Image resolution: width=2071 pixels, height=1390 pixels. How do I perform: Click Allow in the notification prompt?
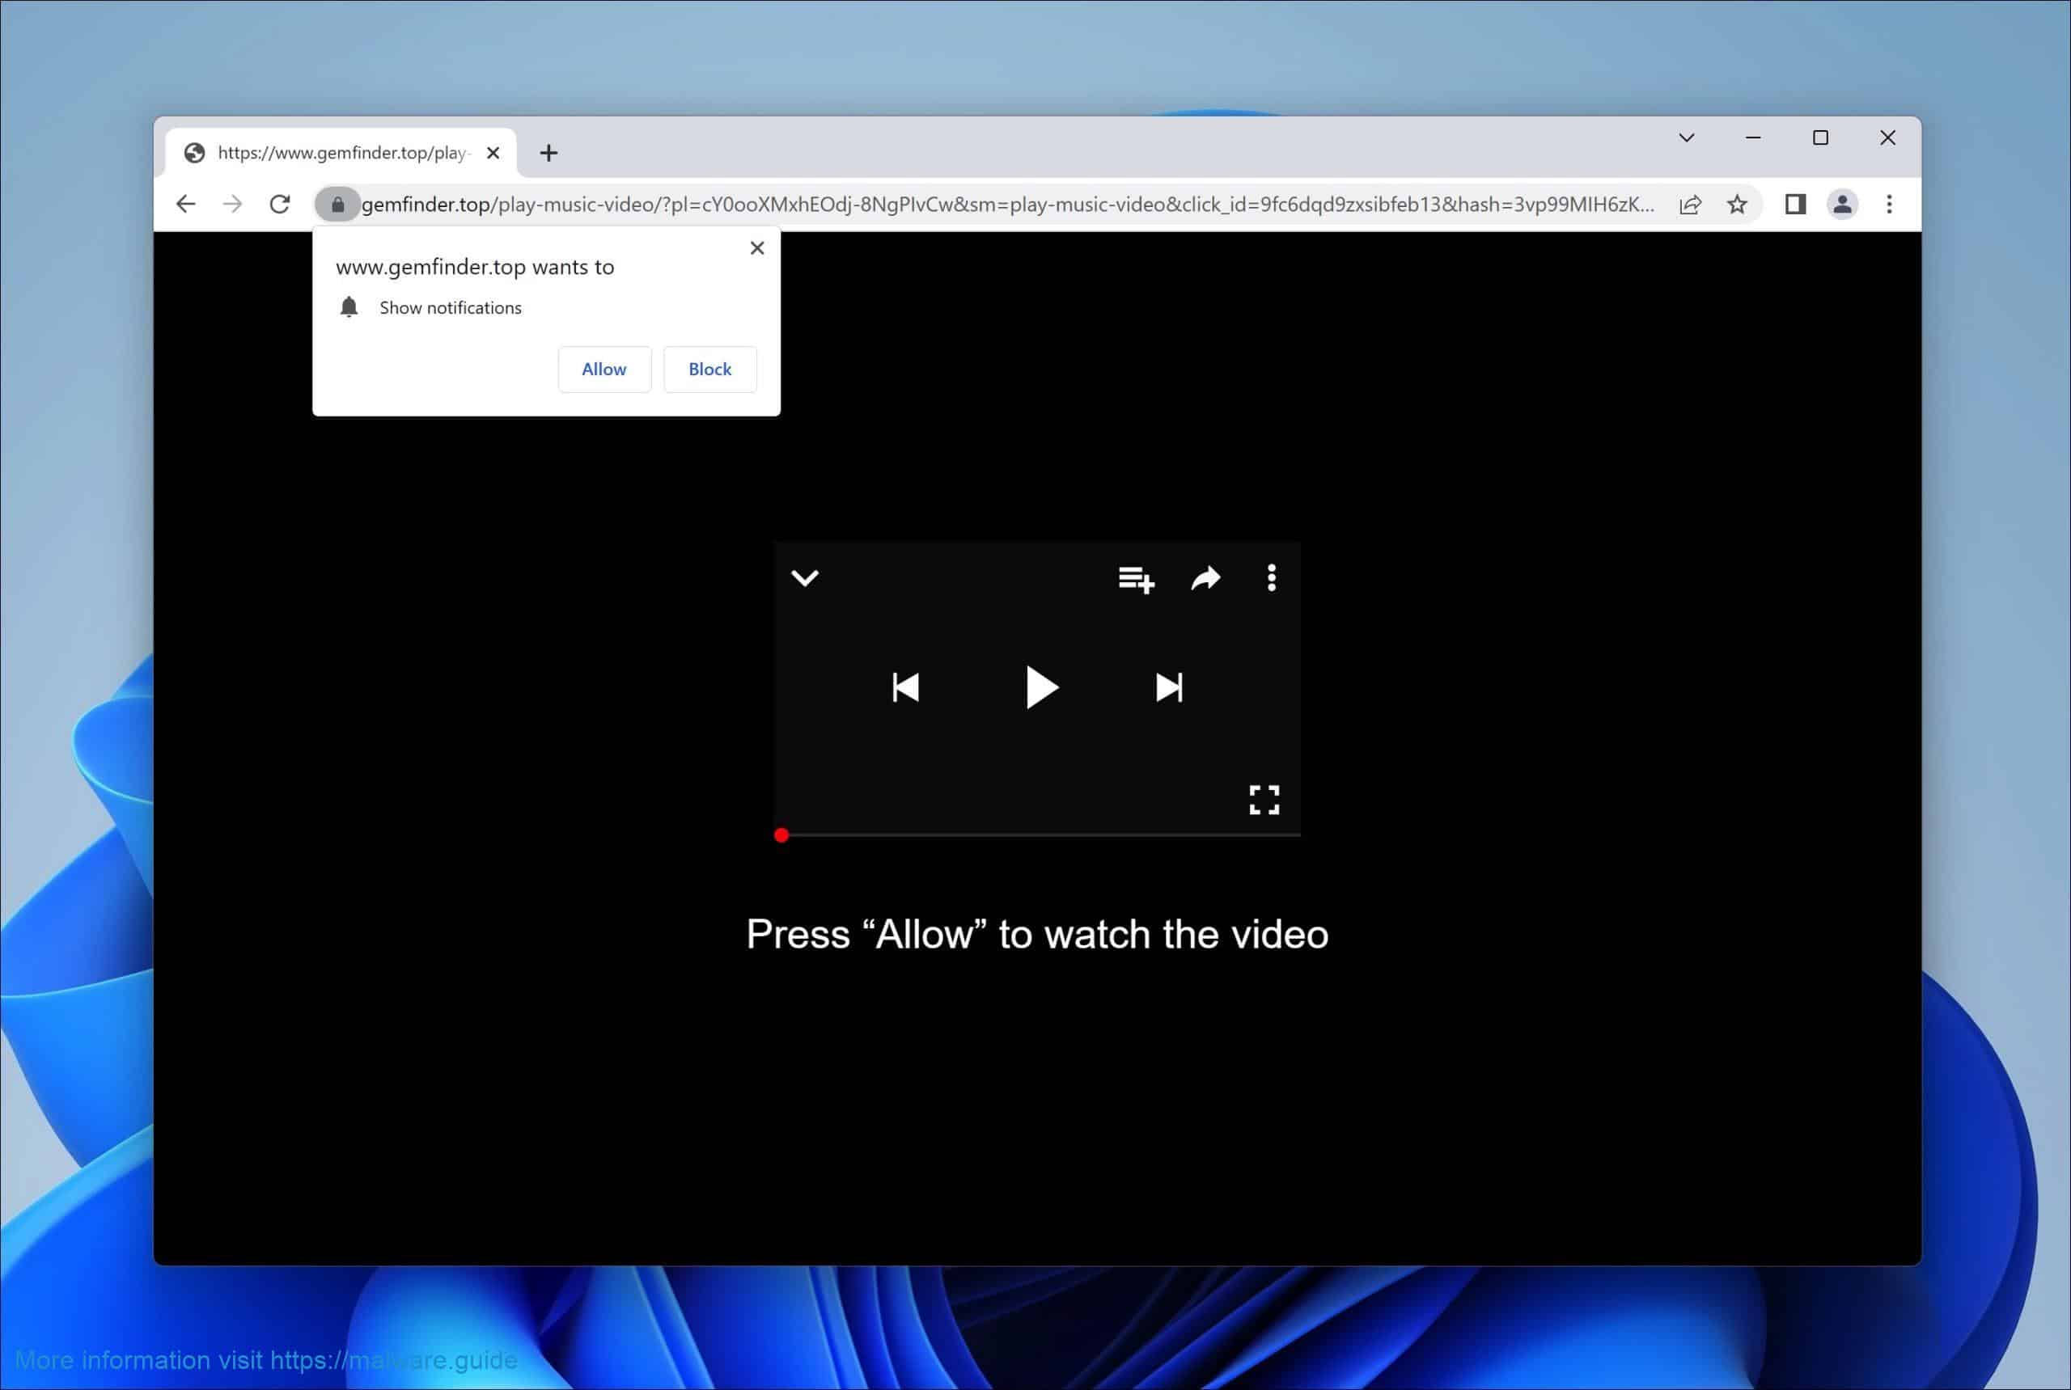(604, 369)
